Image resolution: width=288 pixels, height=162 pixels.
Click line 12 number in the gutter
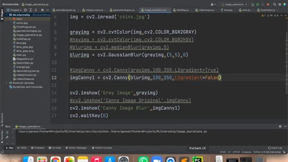tap(54, 78)
